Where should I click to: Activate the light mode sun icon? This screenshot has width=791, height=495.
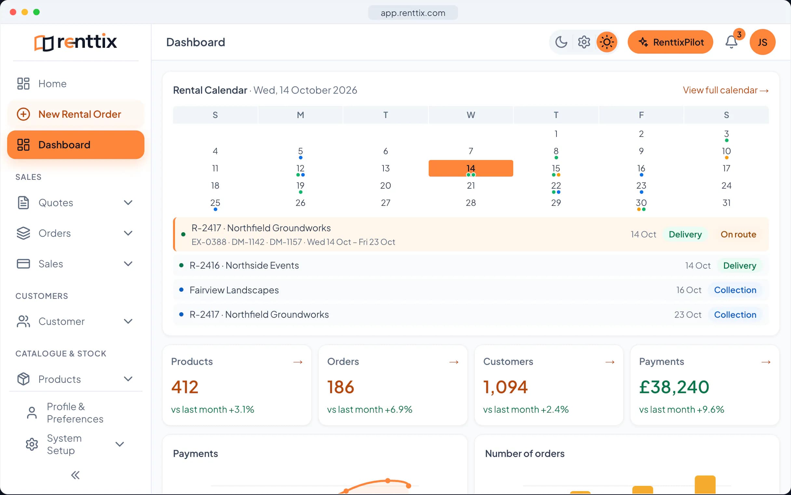(606, 42)
